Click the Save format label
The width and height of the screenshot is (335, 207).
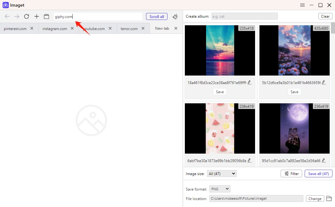point(196,189)
